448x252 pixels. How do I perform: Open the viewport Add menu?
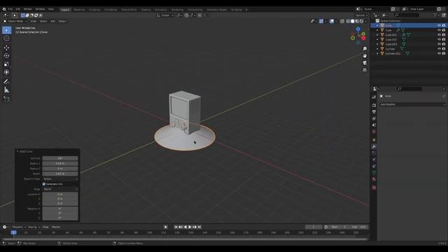[53, 21]
